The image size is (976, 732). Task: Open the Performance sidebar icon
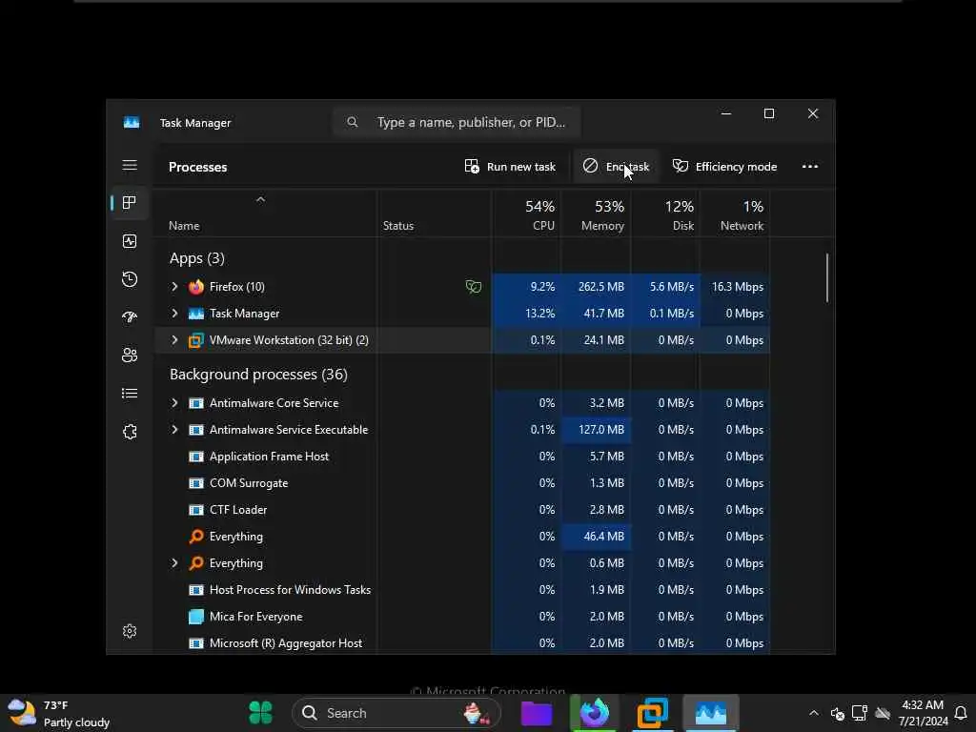point(130,241)
